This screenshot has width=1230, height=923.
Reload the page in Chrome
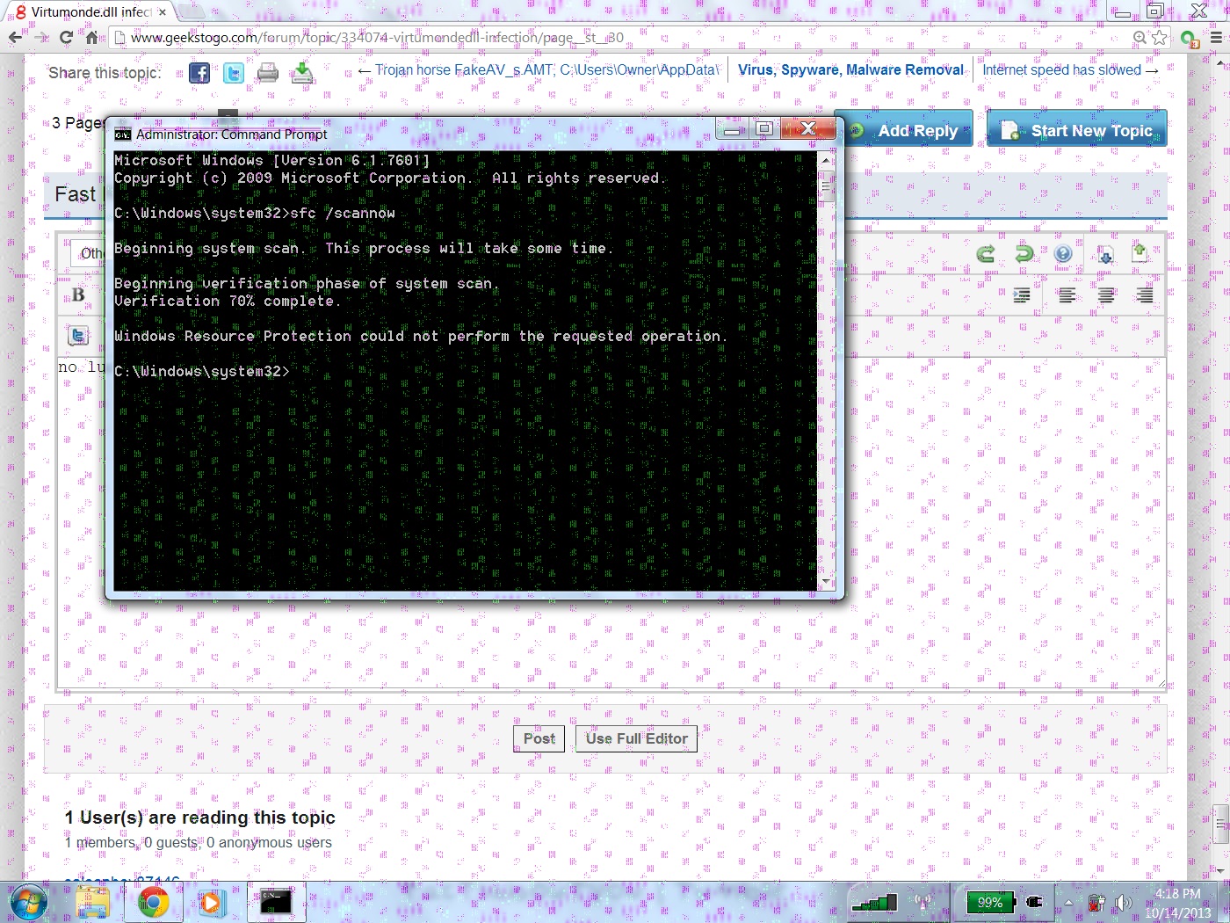pos(66,38)
